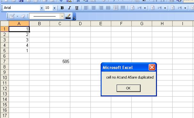
Task: Select cell C7 containing 585
Action: tap(60, 61)
